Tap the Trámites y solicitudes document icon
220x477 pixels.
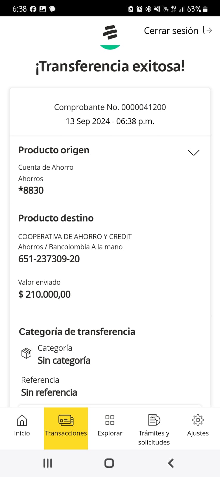(154, 420)
